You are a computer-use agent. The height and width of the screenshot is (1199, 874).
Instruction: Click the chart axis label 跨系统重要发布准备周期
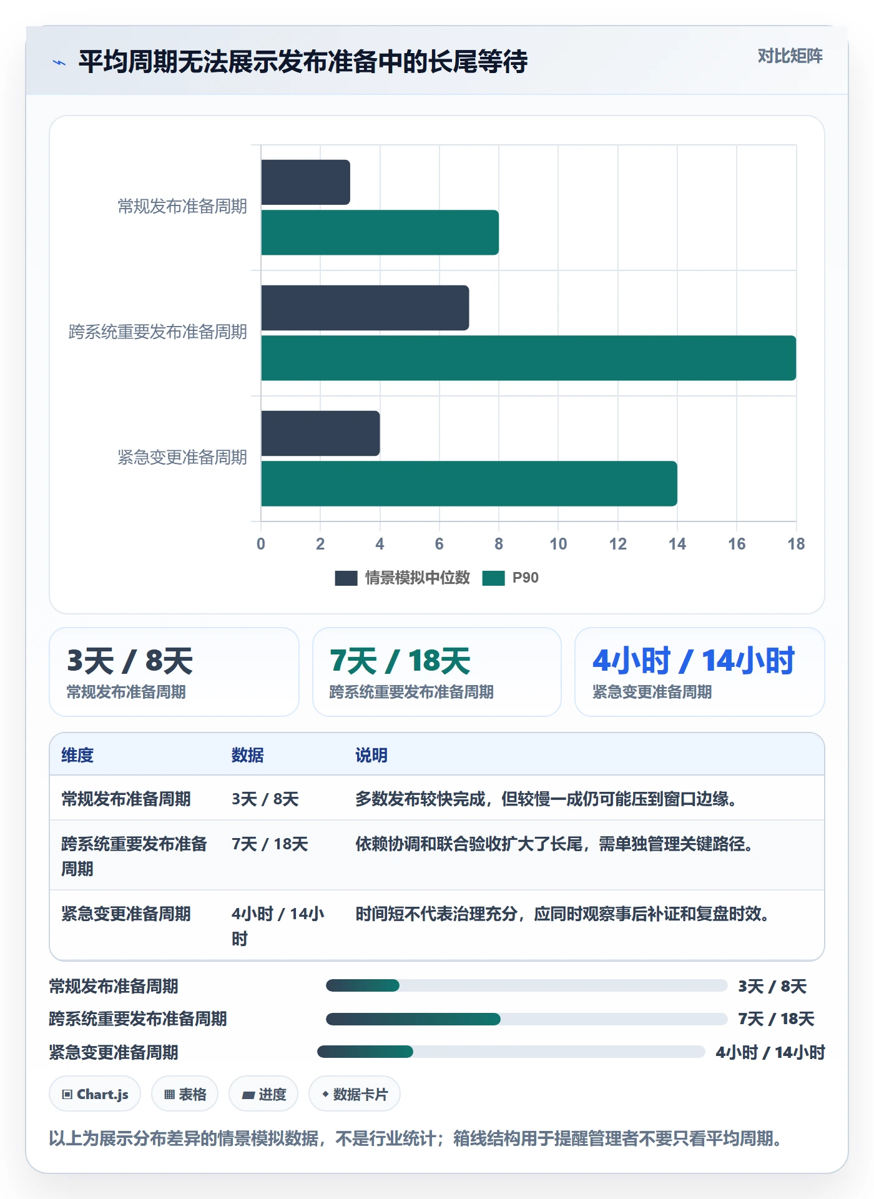[158, 332]
